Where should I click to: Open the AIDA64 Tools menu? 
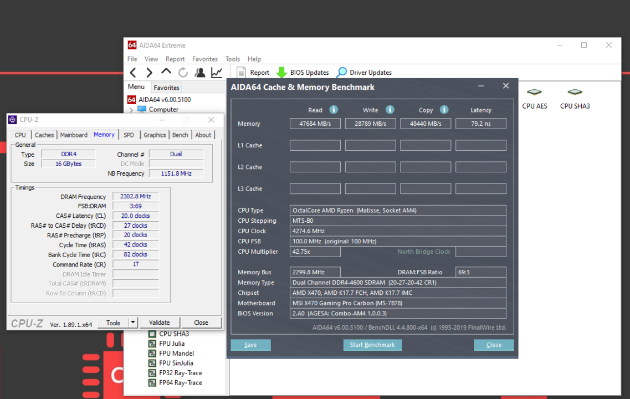(x=233, y=59)
